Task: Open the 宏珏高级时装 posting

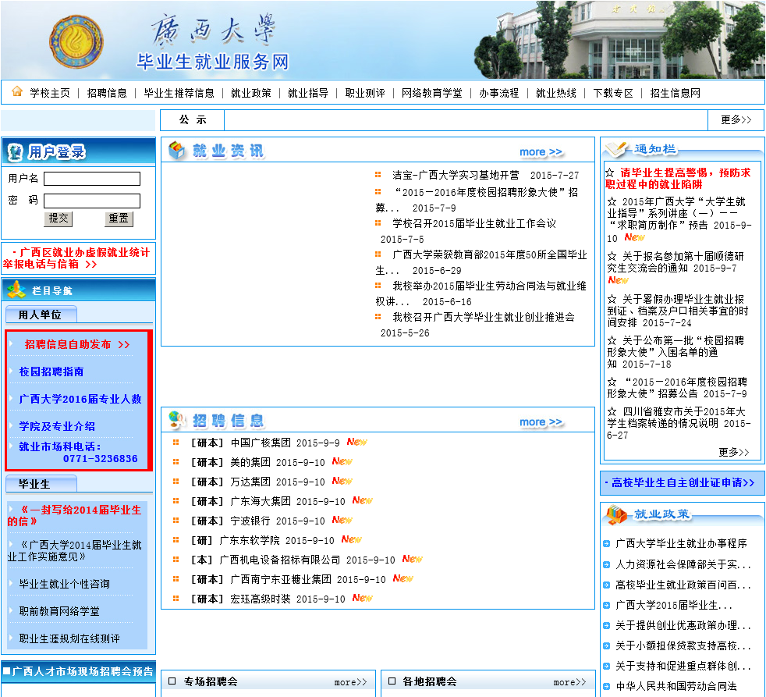Action: (x=261, y=599)
